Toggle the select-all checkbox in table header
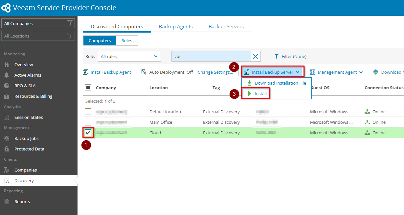The height and width of the screenshot is (215, 404). 88,88
